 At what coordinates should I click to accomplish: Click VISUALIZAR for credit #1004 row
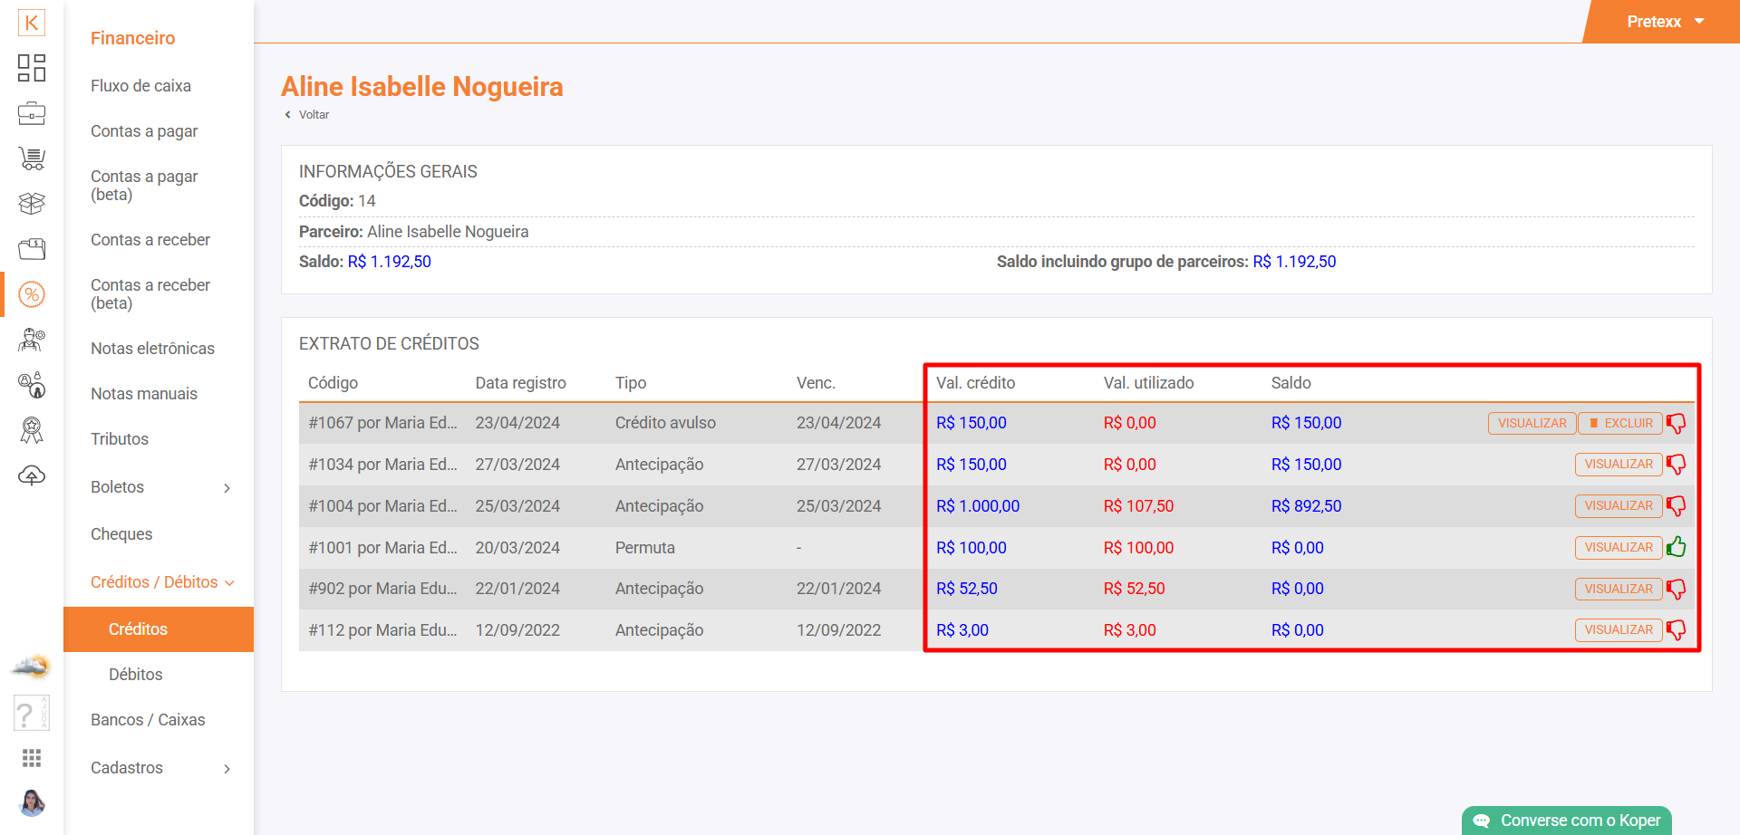pos(1618,505)
